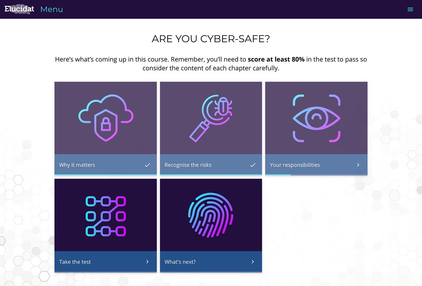Click the Take the test chevron arrow

pos(147,262)
